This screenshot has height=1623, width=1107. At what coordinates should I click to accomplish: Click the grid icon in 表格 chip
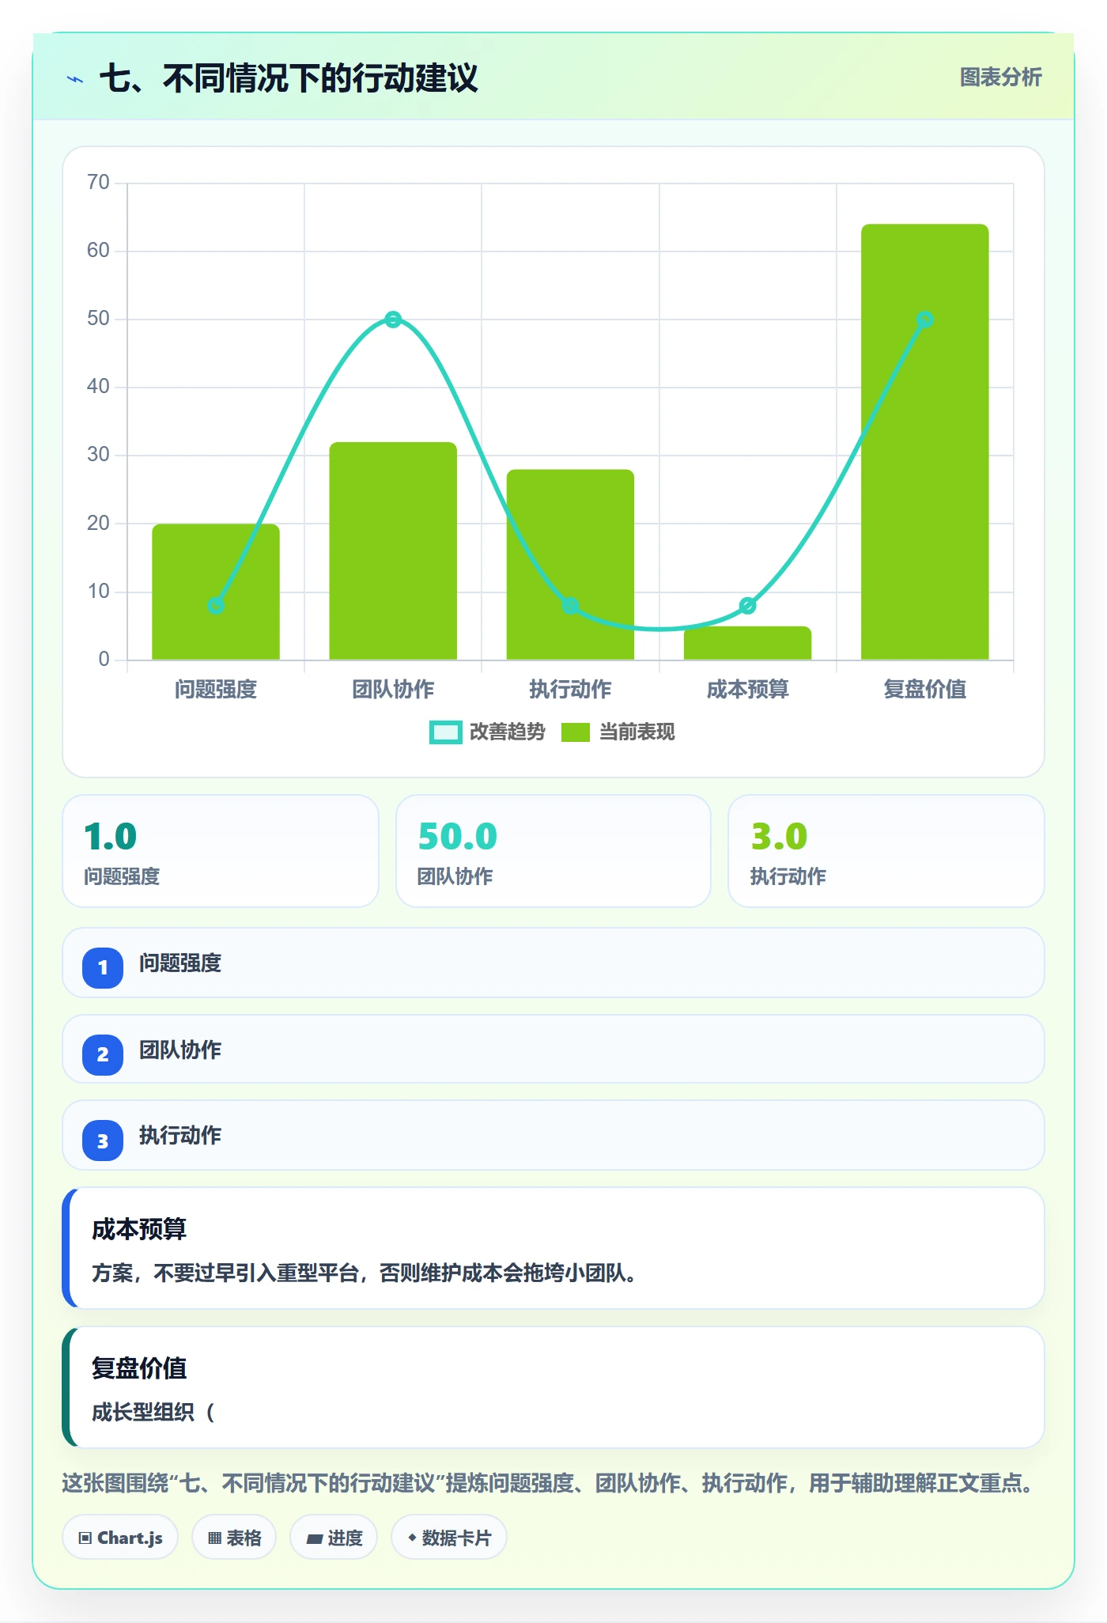tap(214, 1538)
